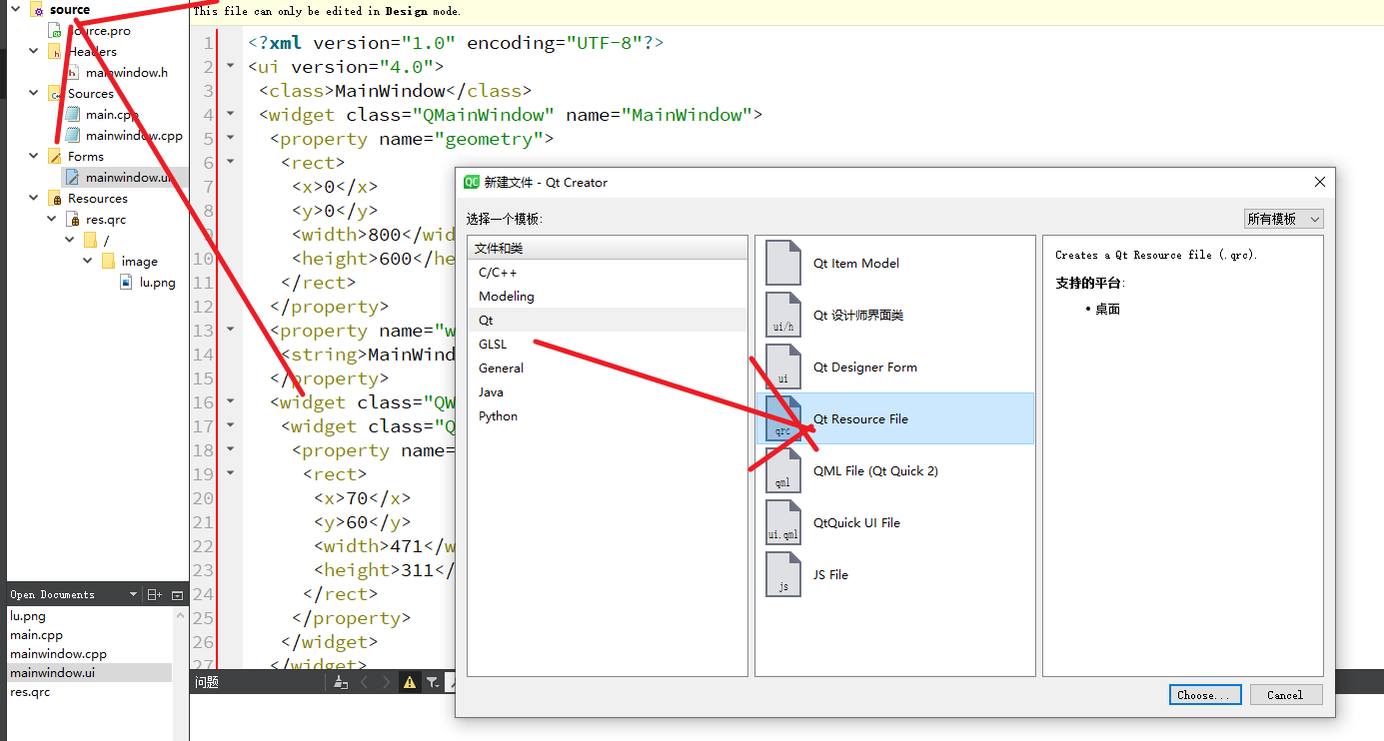
Task: Click the Headers folder icon
Action: [x=55, y=52]
